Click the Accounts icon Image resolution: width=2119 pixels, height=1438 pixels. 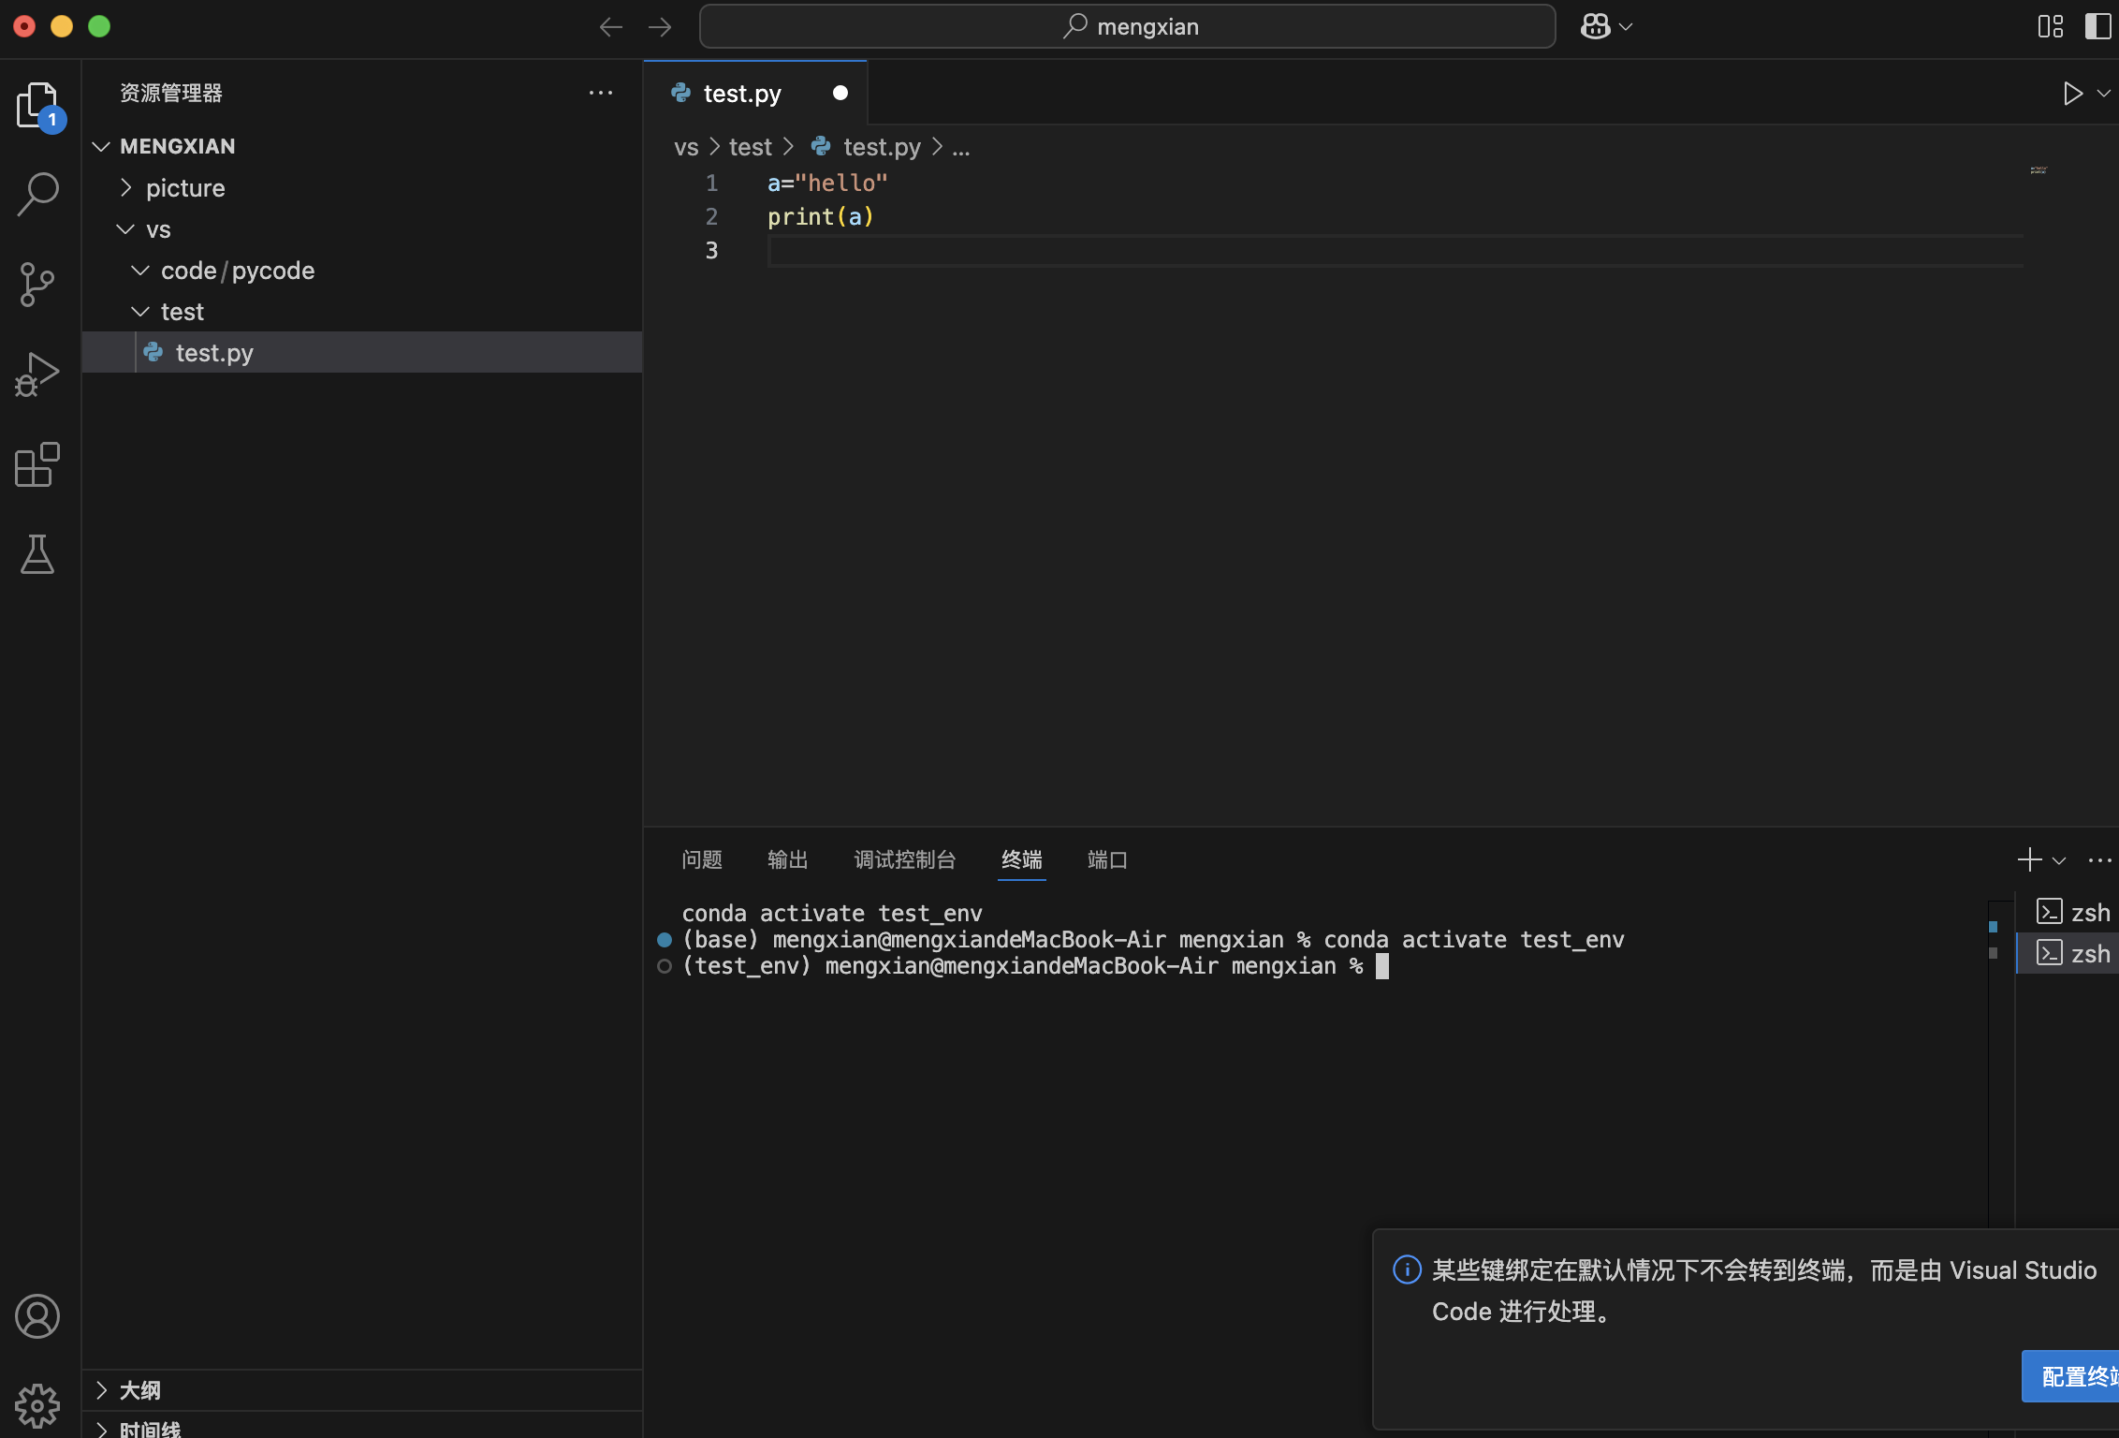37,1316
